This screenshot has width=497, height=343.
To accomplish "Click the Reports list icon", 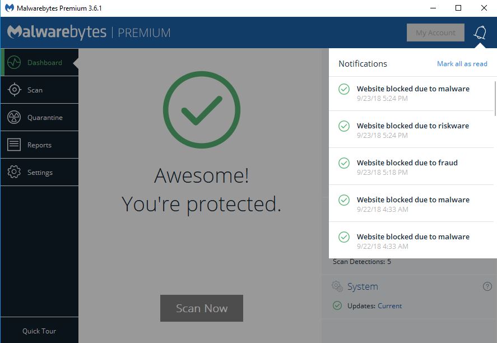I will click(x=14, y=145).
